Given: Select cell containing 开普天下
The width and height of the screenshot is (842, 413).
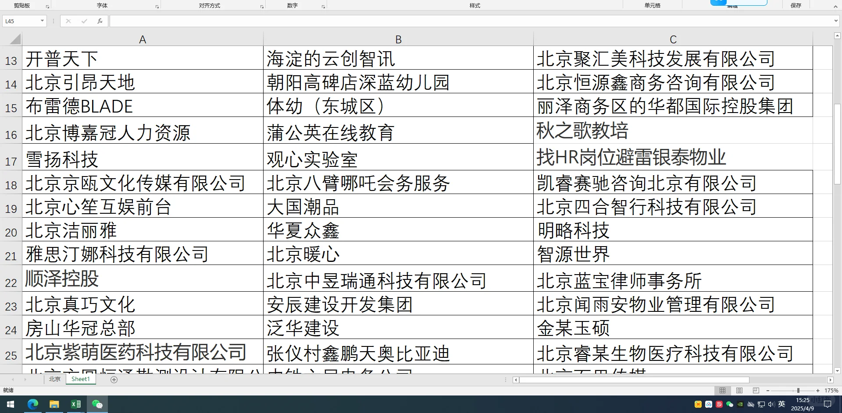Looking at the screenshot, I should [143, 59].
